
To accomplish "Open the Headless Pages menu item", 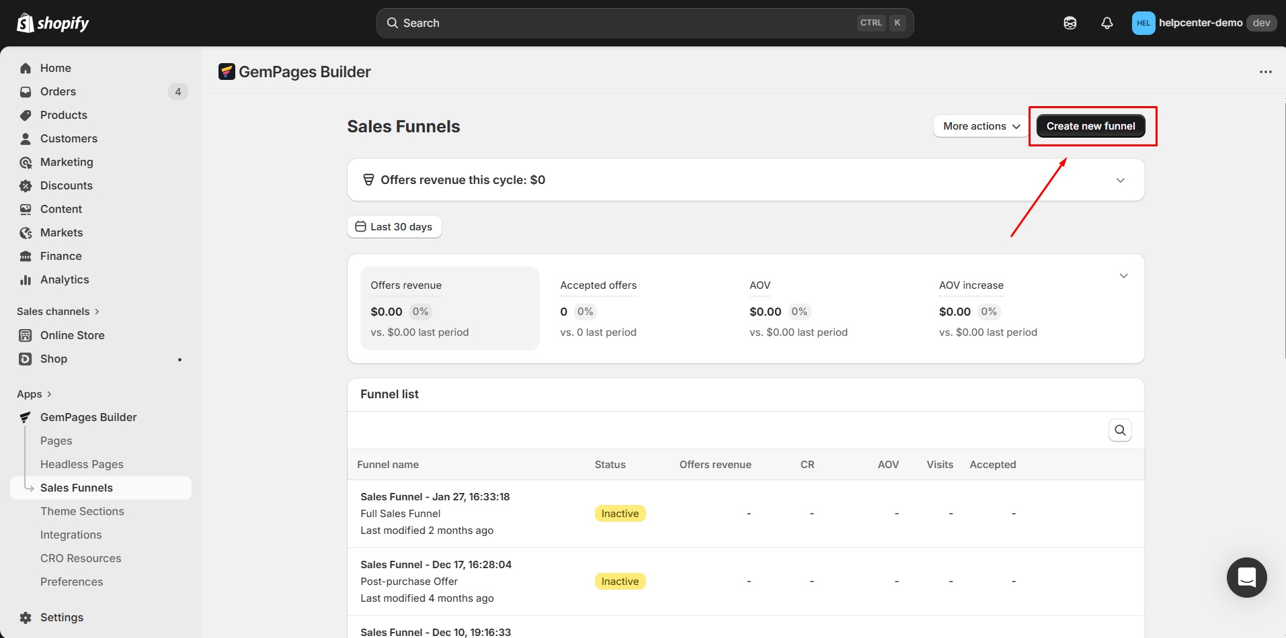I will point(81,464).
